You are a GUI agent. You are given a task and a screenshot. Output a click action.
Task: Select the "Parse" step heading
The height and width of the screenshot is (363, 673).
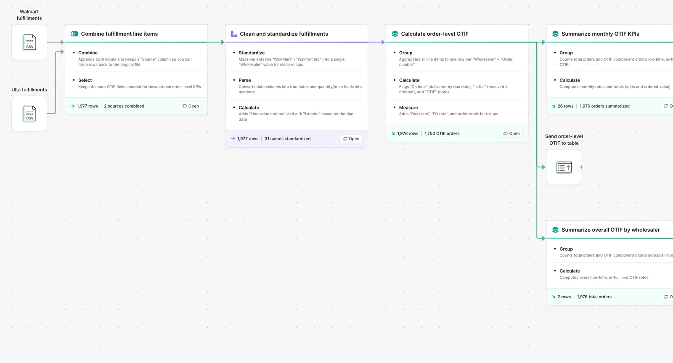click(245, 80)
